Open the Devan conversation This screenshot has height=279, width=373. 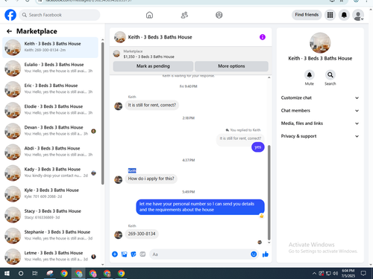(x=50, y=131)
